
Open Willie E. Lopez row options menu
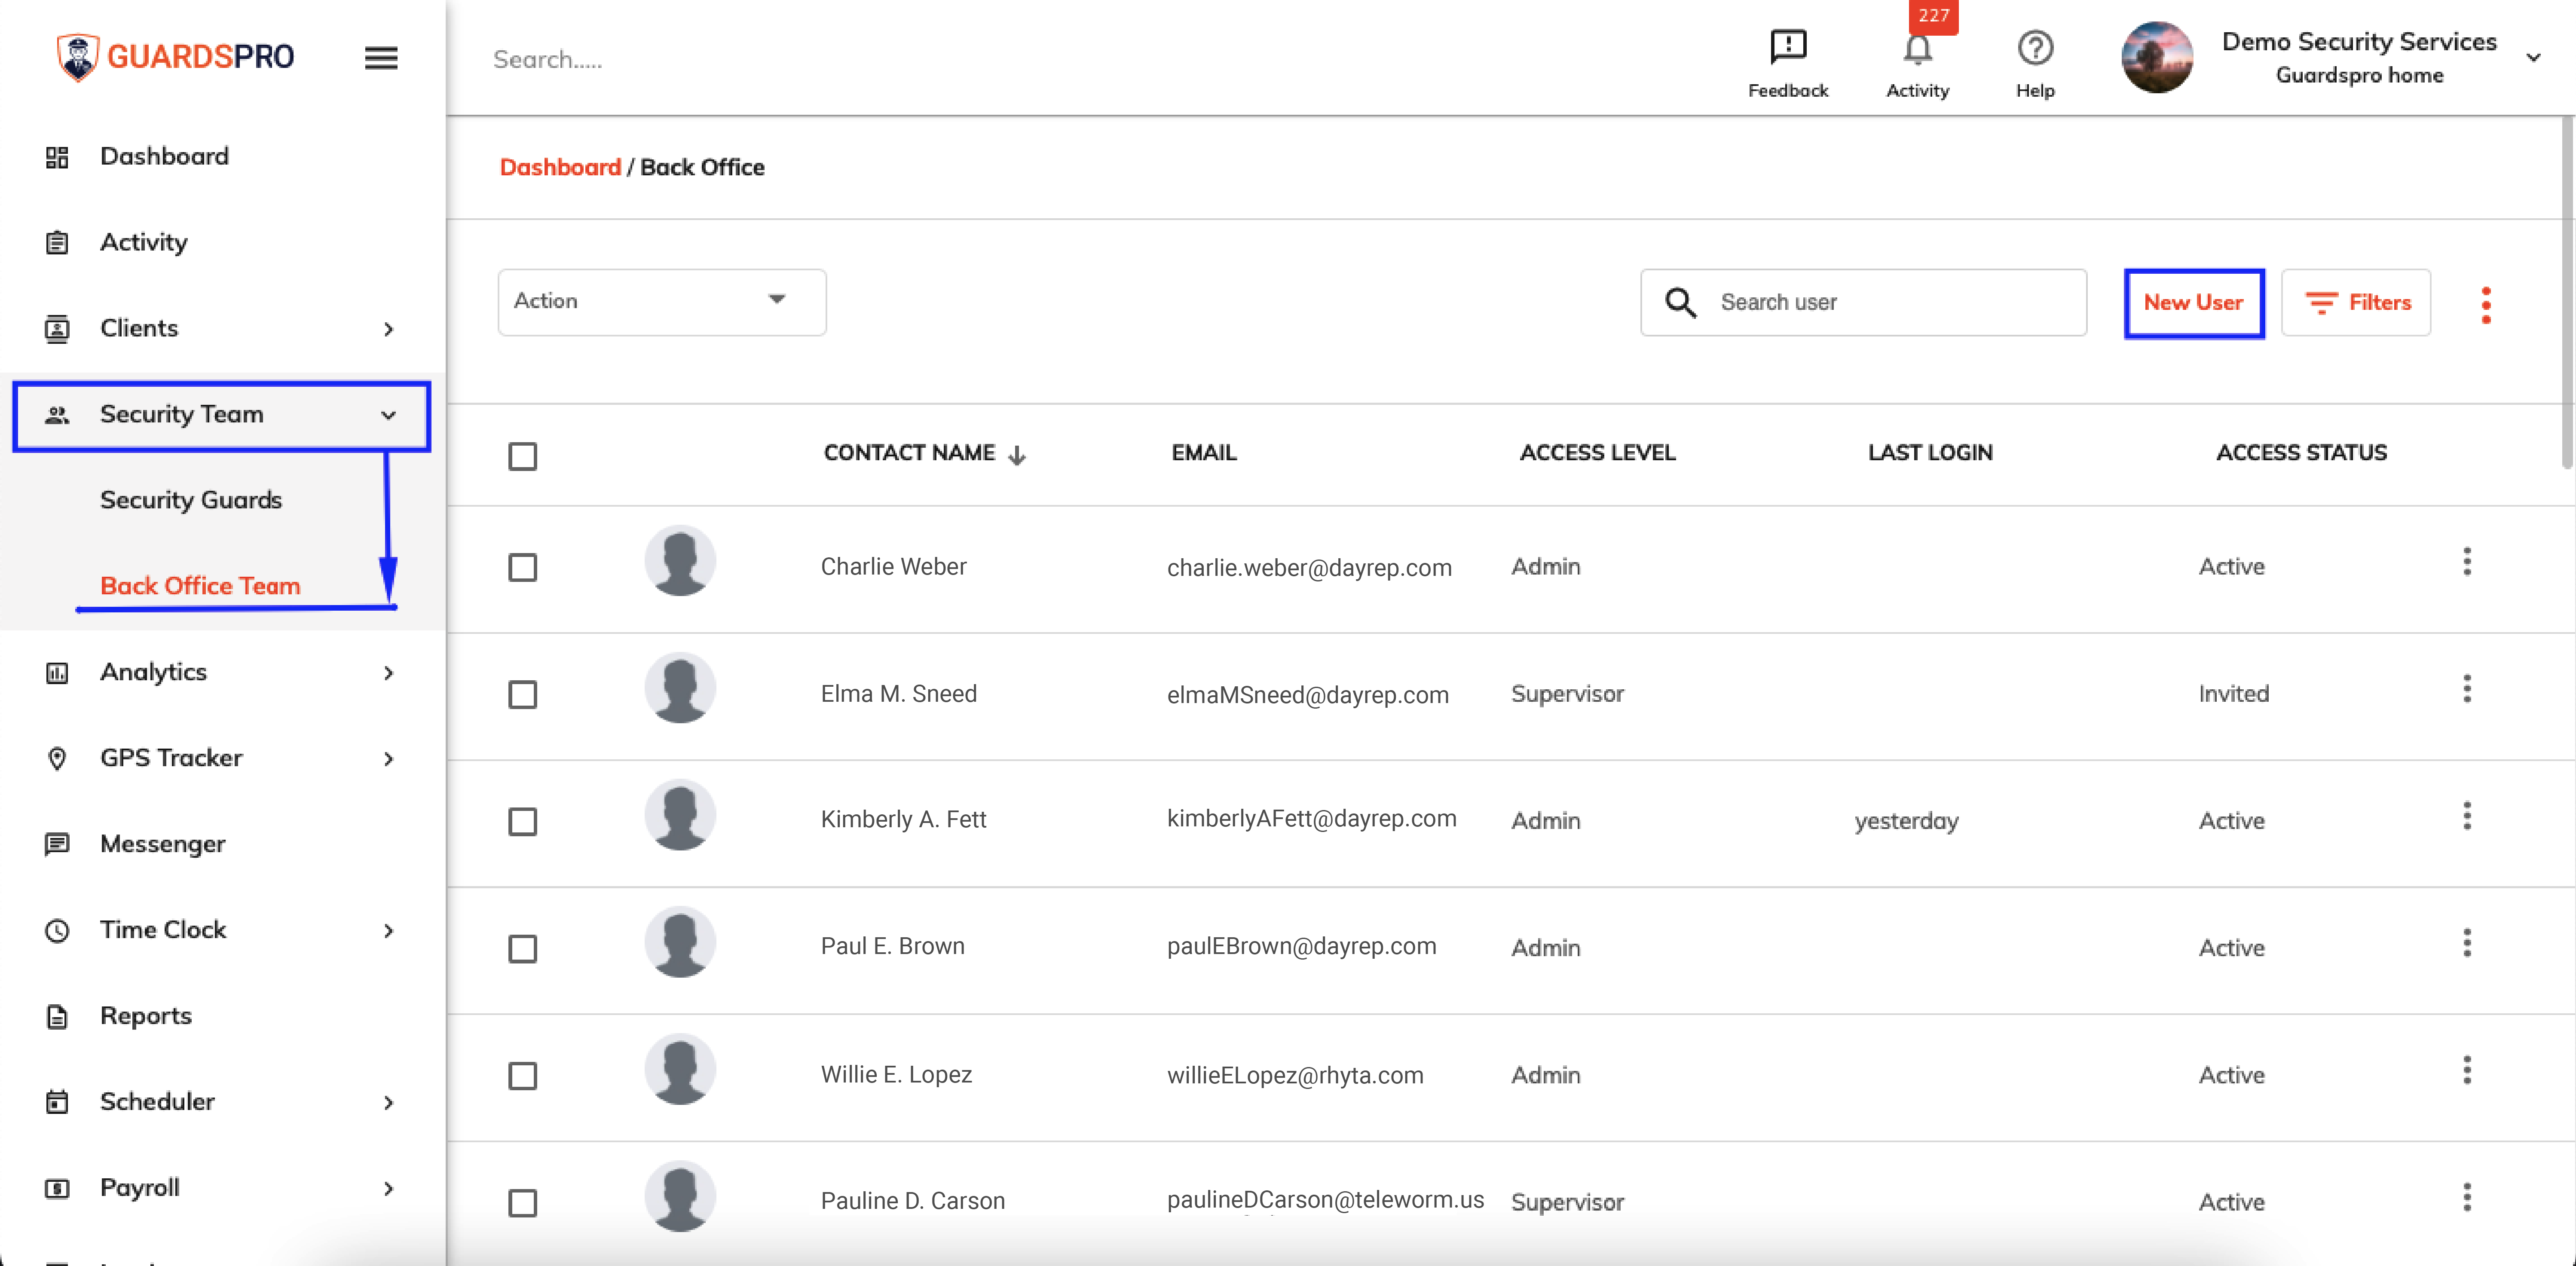2466,1071
